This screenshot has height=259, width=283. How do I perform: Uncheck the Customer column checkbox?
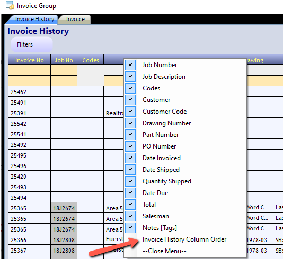pos(130,100)
